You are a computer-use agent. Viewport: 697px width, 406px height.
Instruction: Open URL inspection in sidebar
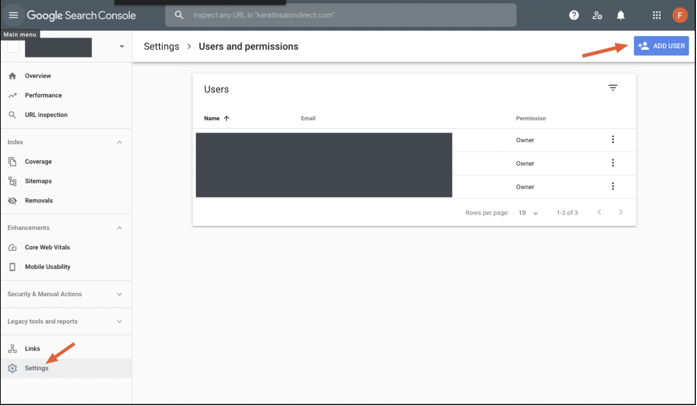(66, 115)
